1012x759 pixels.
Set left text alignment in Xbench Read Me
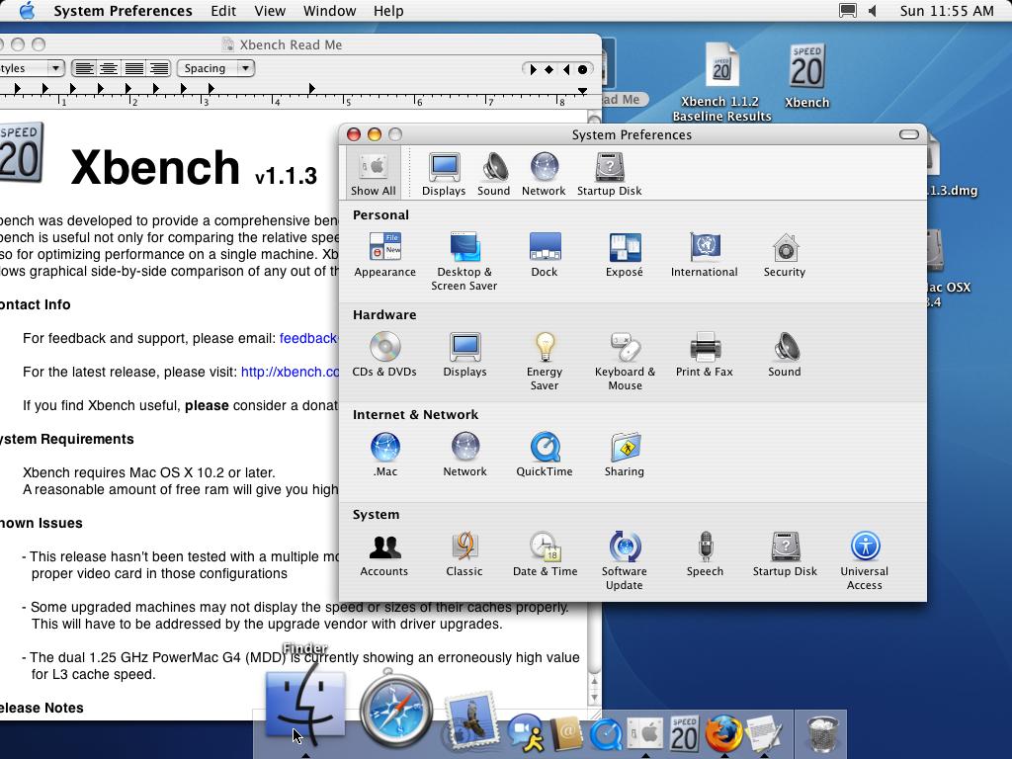(x=85, y=68)
